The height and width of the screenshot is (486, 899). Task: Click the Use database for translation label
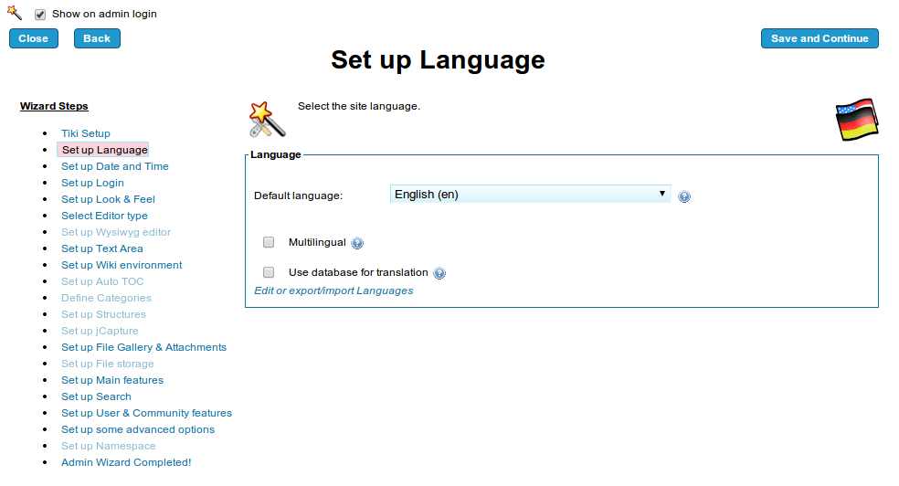coord(358,273)
